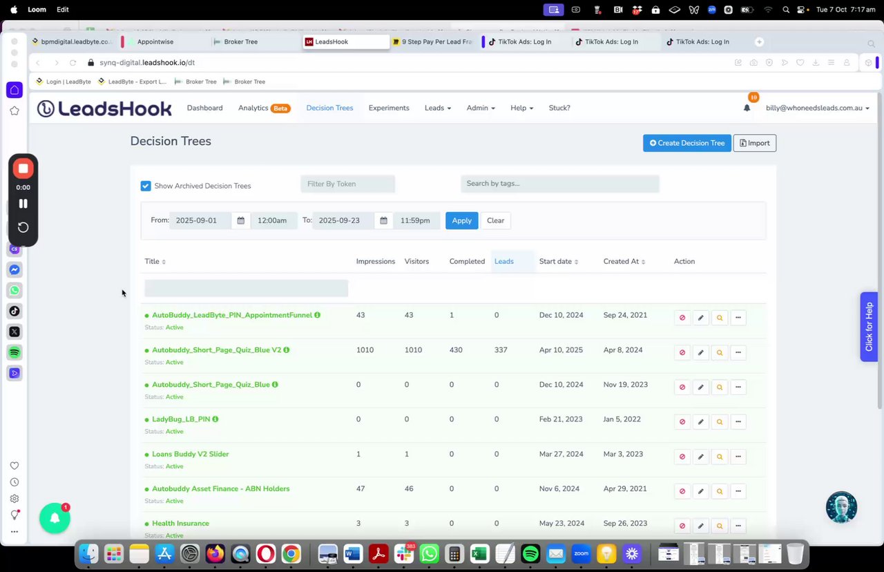Image resolution: width=884 pixels, height=572 pixels.
Task: Switch to the Appointwise browser tab
Action: coord(163,41)
